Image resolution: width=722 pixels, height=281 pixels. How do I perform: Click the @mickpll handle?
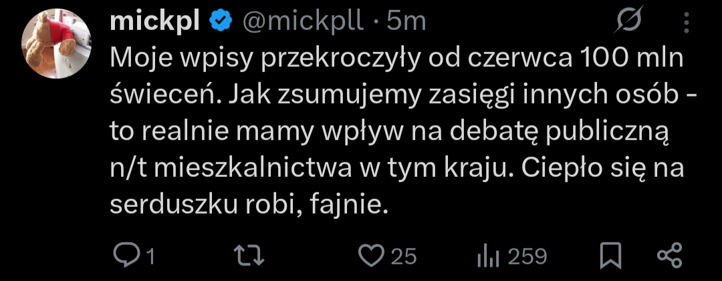pos(303,22)
